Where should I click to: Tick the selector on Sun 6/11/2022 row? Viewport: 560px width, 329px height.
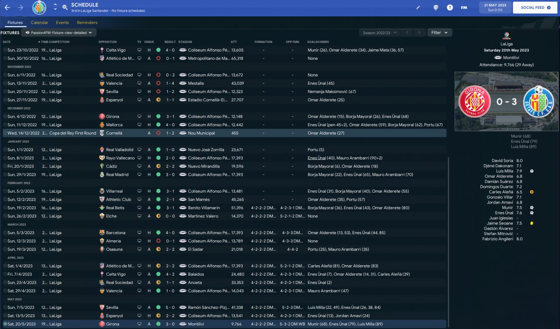pyautogui.click(x=5, y=75)
